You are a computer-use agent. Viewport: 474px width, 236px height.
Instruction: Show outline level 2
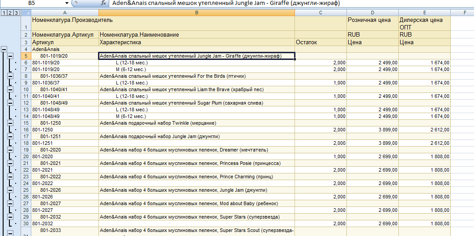click(10, 13)
